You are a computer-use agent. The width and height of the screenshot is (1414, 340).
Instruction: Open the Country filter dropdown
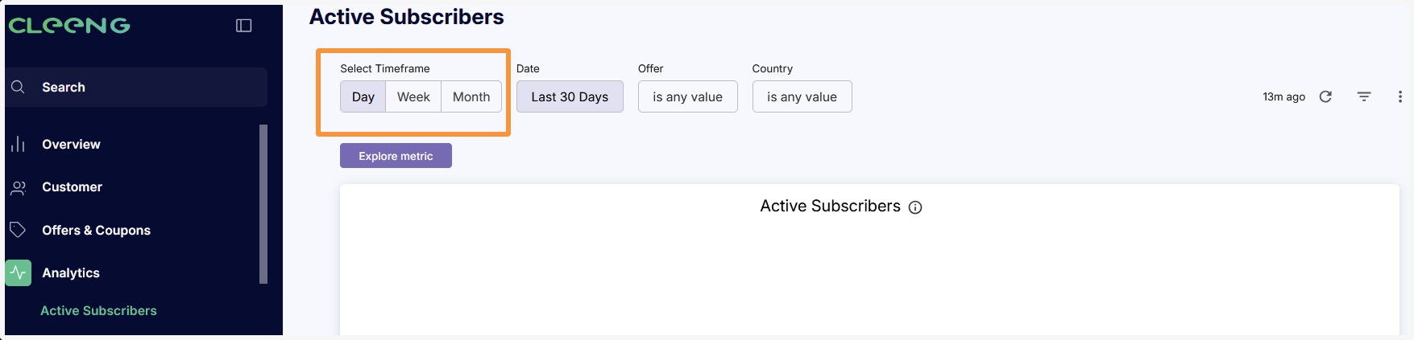point(802,96)
